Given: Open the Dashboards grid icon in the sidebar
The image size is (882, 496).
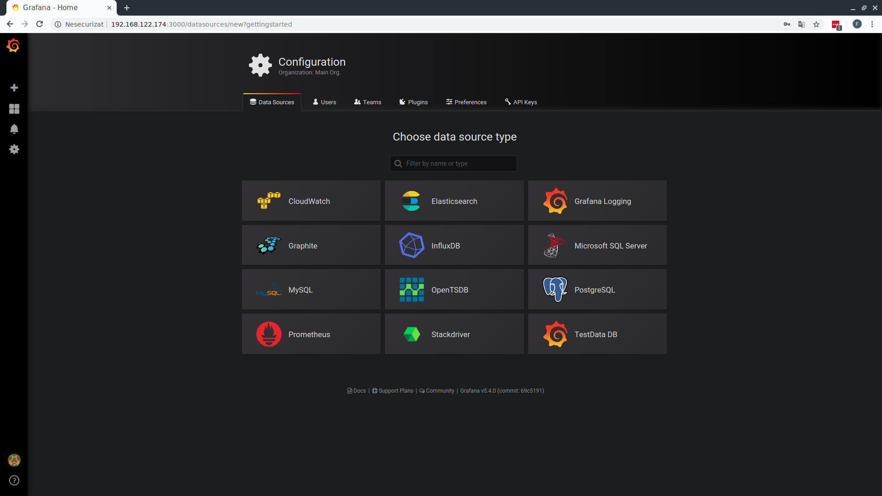Looking at the screenshot, I should pyautogui.click(x=14, y=109).
